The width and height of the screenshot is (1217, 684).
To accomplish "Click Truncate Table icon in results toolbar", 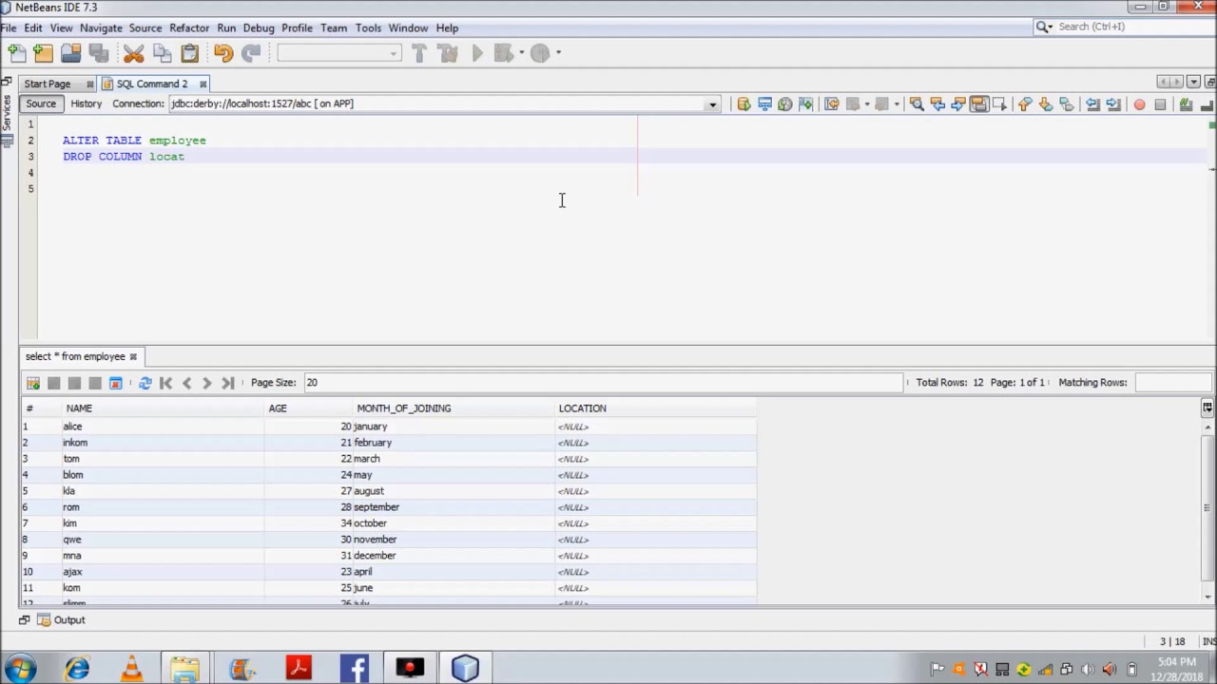I will pyautogui.click(x=115, y=383).
